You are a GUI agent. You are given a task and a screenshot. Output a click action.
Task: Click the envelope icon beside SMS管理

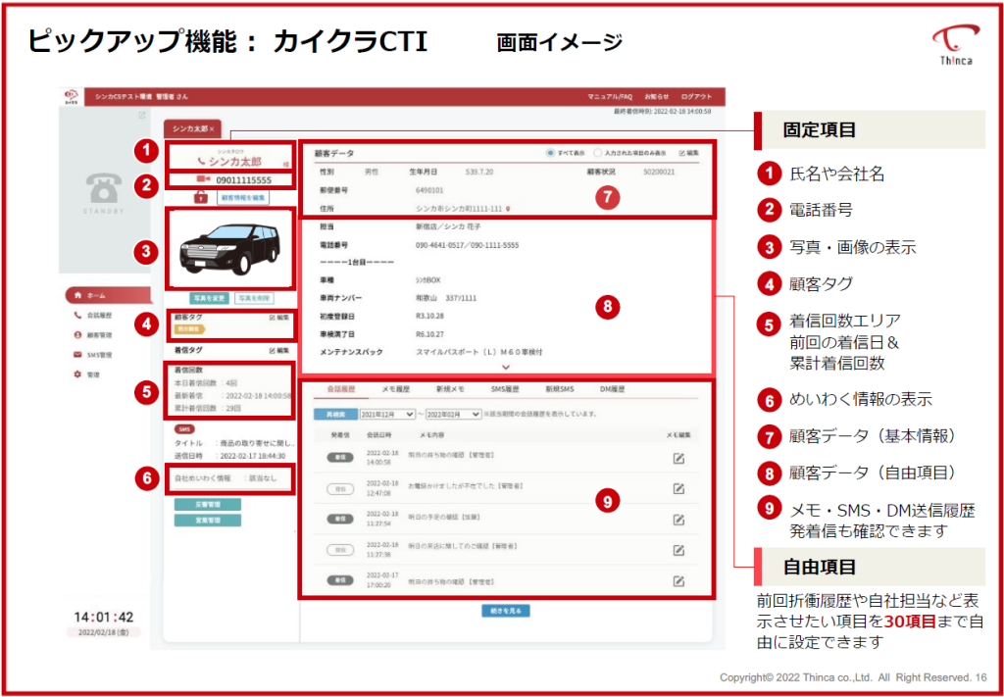coord(78,354)
